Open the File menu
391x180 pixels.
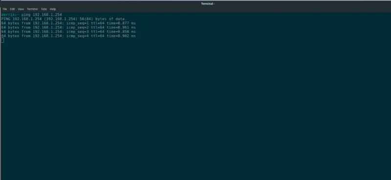pos(5,9)
